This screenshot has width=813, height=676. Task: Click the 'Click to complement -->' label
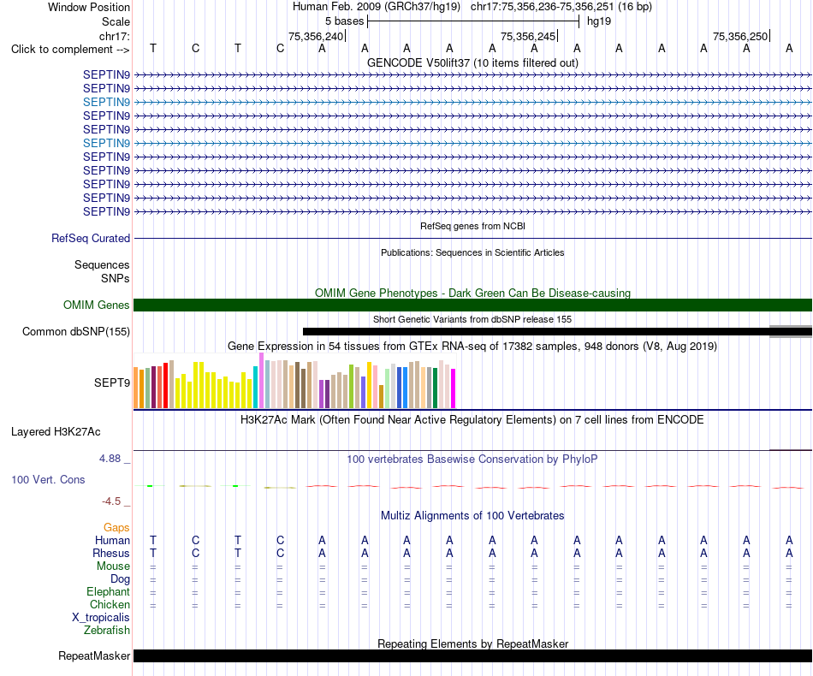[x=70, y=50]
